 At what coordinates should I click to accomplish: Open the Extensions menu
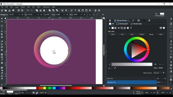46,7
